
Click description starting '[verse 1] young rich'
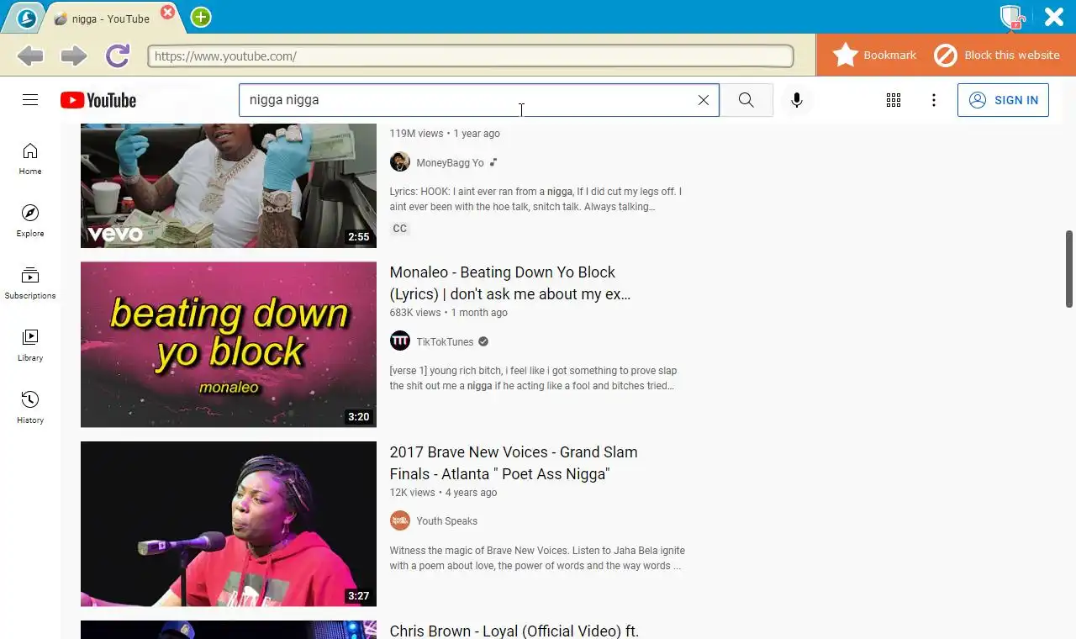click(x=533, y=378)
